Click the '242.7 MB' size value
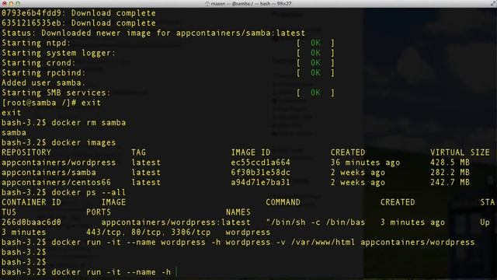 click(x=450, y=183)
